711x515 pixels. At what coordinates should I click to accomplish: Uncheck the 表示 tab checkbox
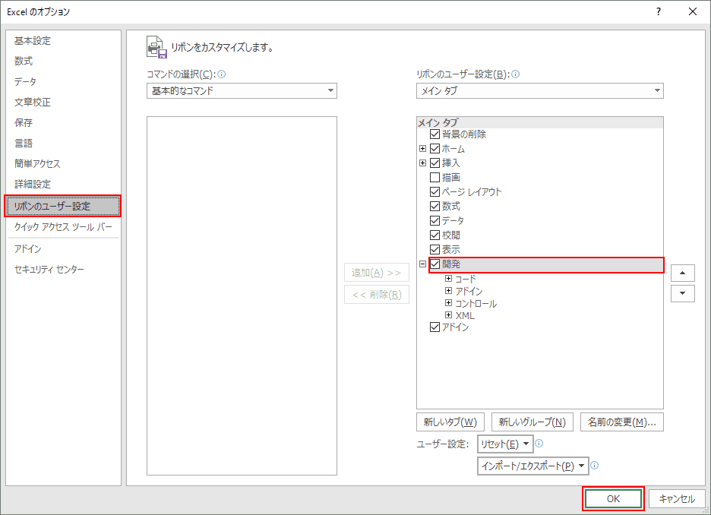434,249
